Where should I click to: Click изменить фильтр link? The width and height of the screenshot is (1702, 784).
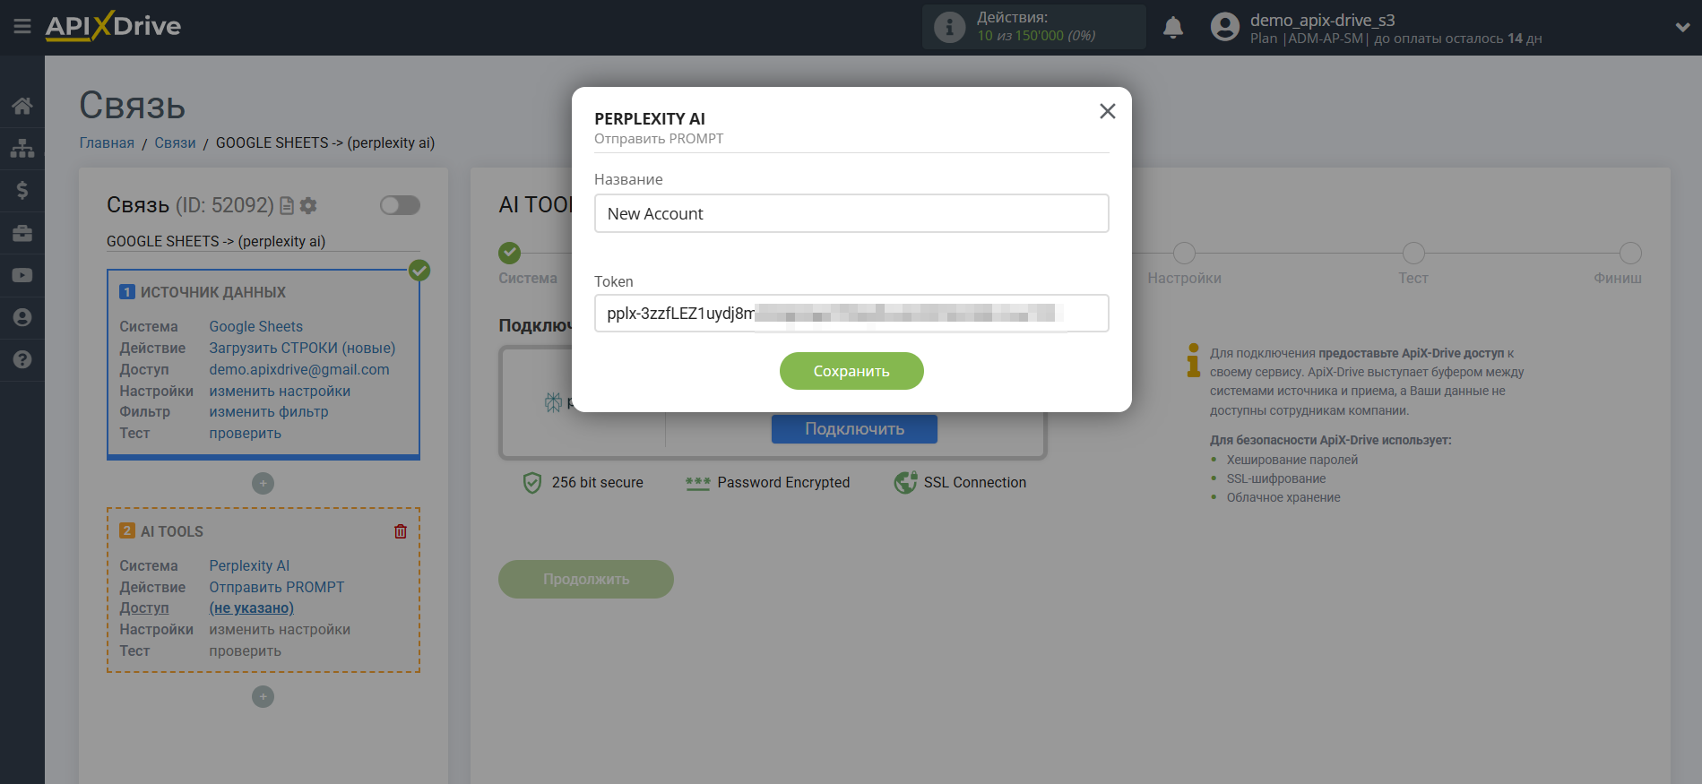click(x=269, y=411)
